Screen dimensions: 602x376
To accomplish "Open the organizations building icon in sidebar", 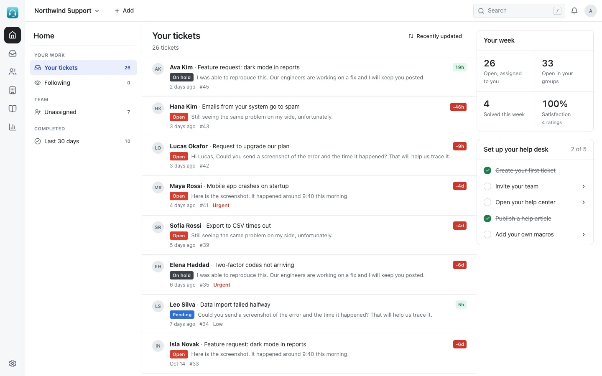I will 13,90.
